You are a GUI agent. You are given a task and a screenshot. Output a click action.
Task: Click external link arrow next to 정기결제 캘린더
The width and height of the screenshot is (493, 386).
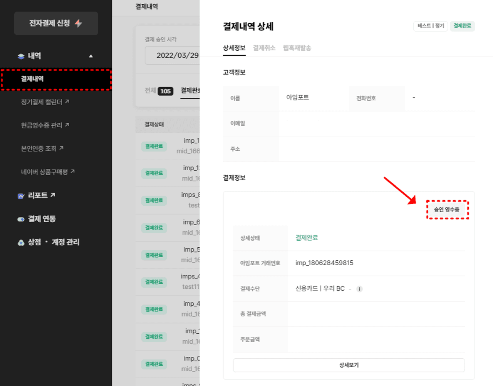tap(67, 101)
